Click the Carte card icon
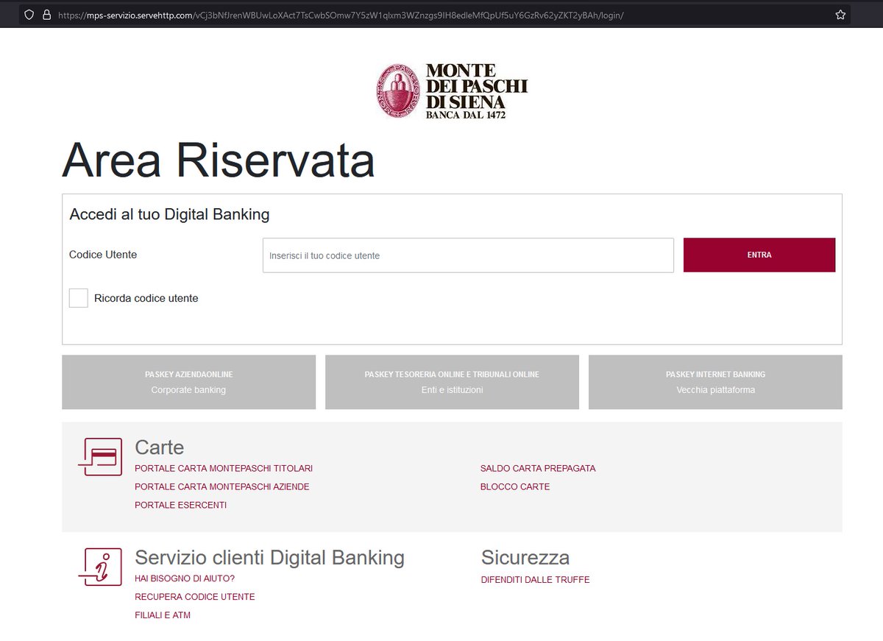This screenshot has height=641, width=883. coord(100,457)
